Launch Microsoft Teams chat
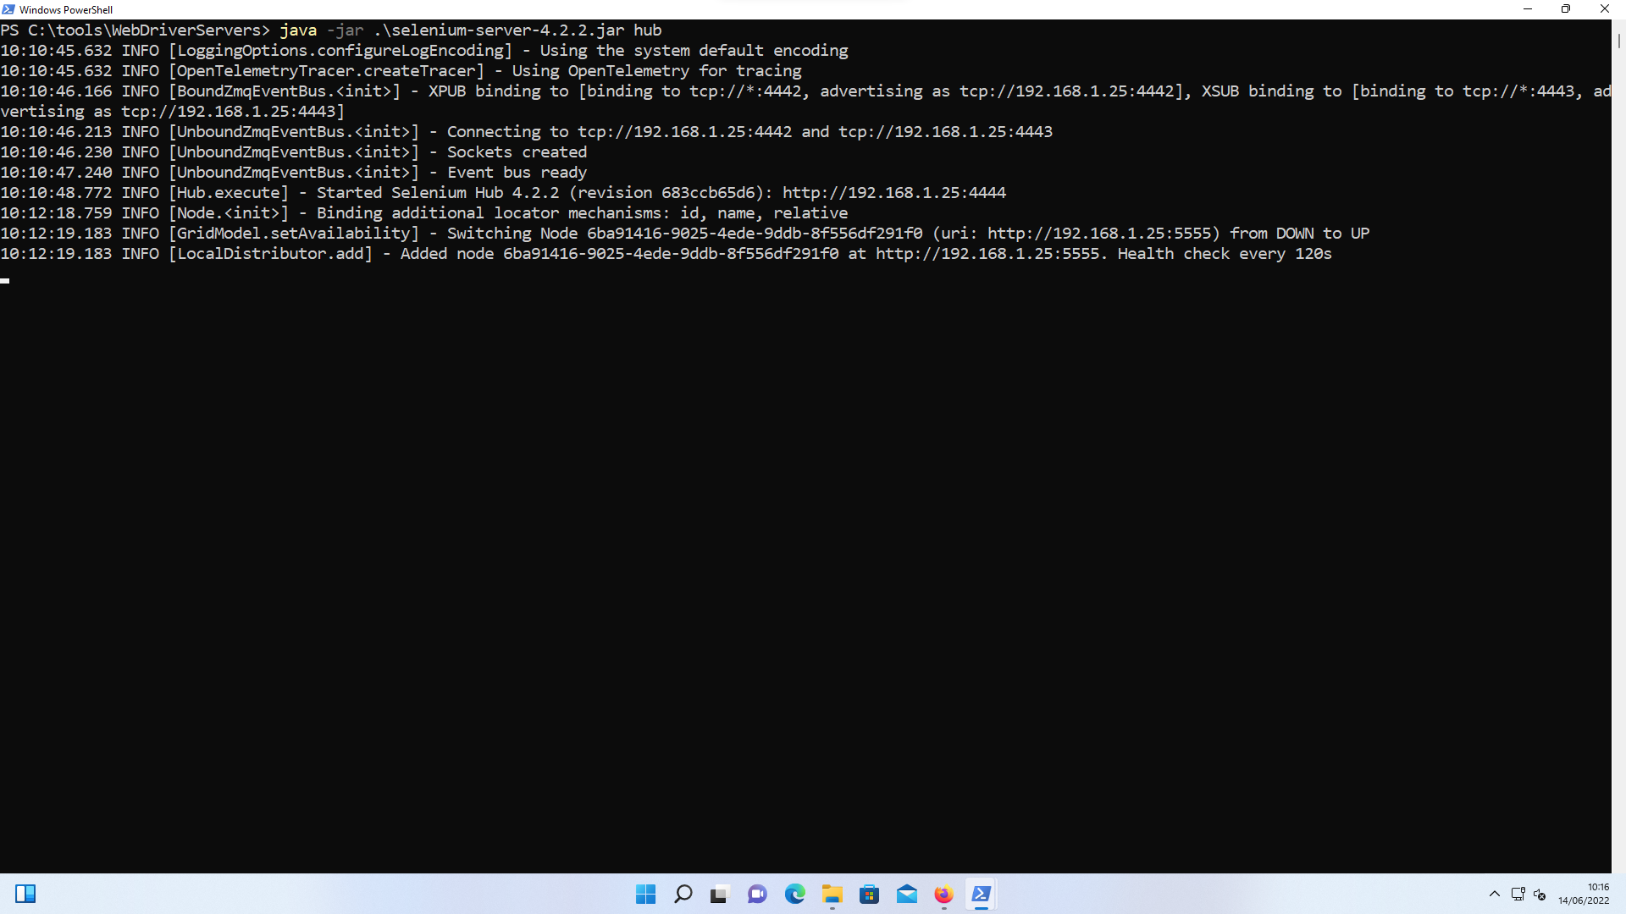 756,894
